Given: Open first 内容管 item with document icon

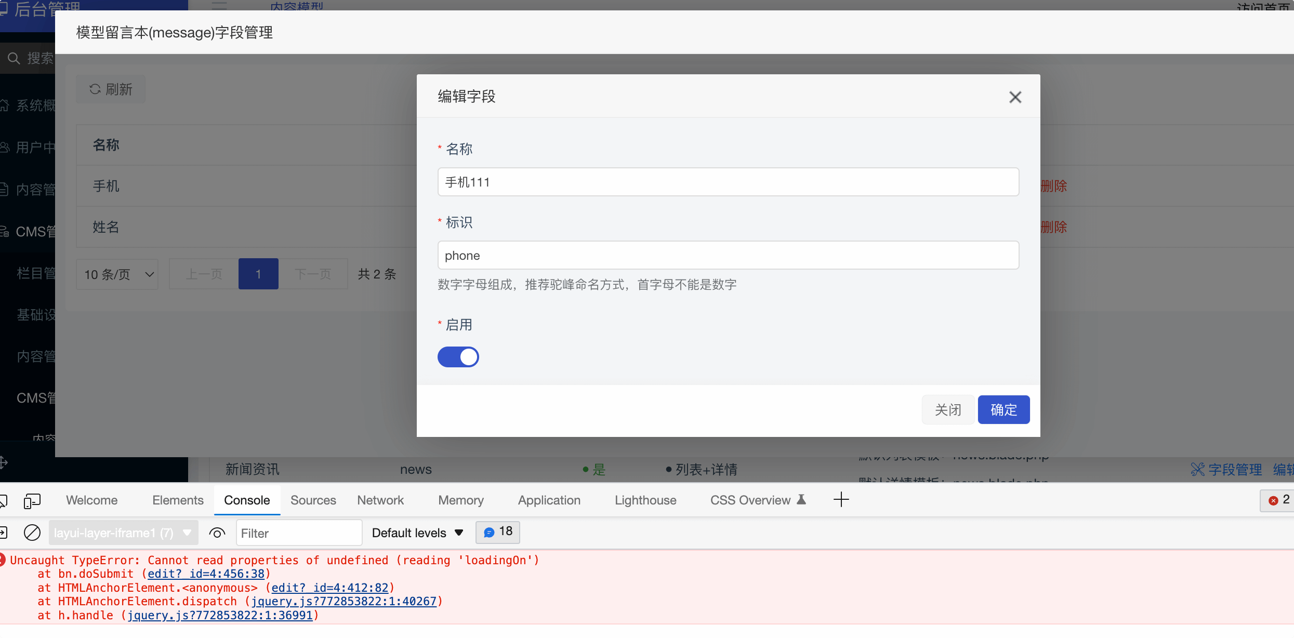Looking at the screenshot, I should 28,190.
